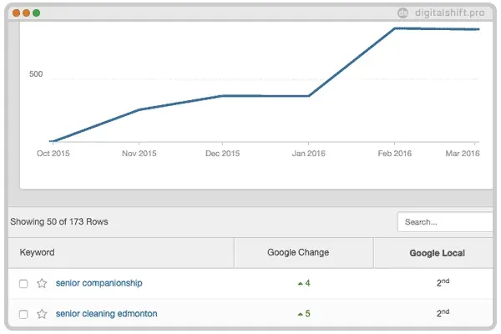
Task: Star the senior companionship keyword
Action: [x=42, y=284]
